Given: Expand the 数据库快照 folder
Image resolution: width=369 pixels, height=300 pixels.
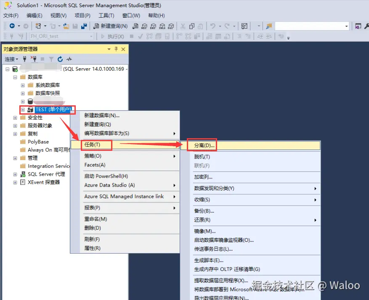Looking at the screenshot, I should coord(23,93).
